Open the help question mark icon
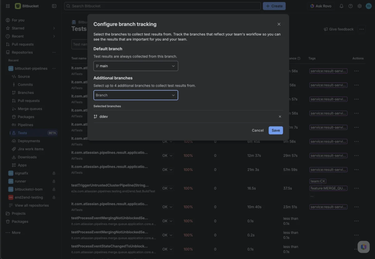 [x=351, y=6]
